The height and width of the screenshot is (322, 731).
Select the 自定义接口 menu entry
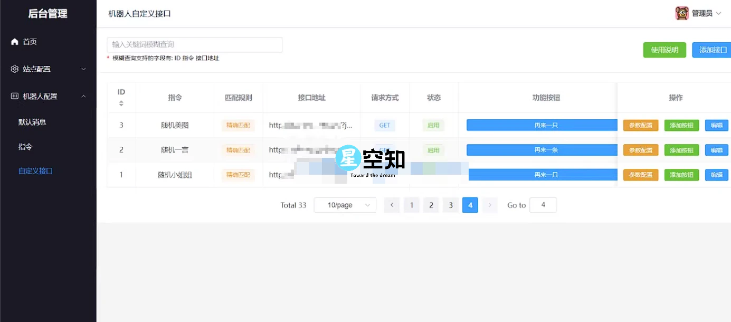coord(35,171)
